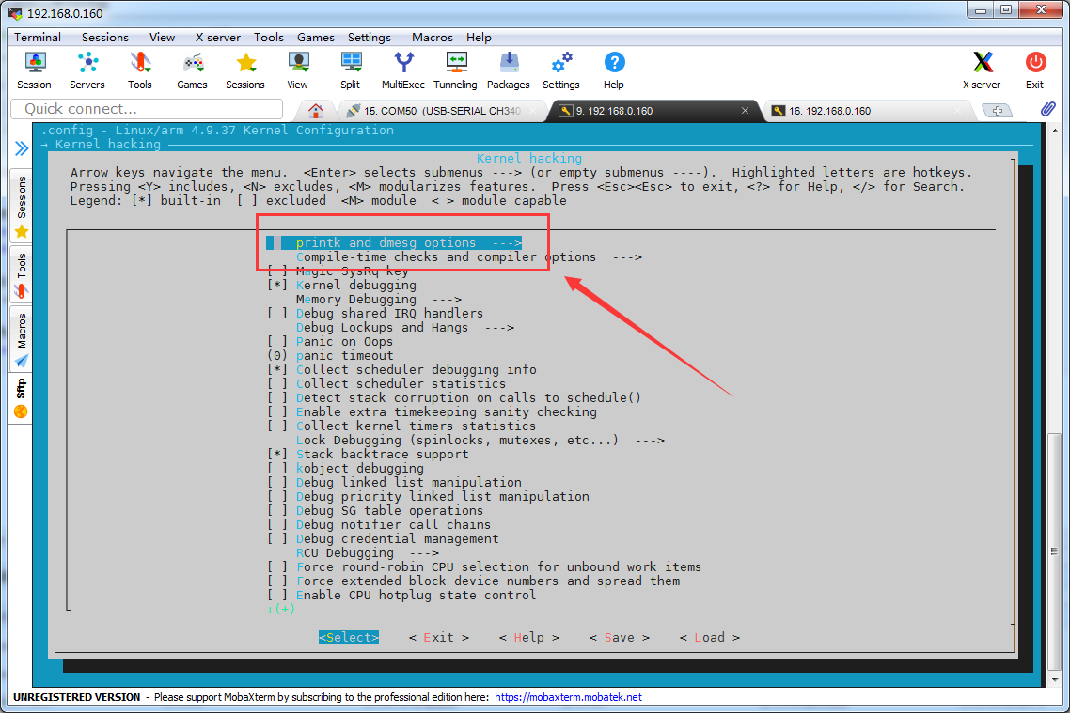Activate the Save button in menuconfig

click(x=619, y=637)
